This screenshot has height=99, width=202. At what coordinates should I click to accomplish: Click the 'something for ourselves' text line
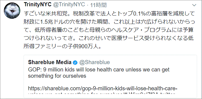57,76
